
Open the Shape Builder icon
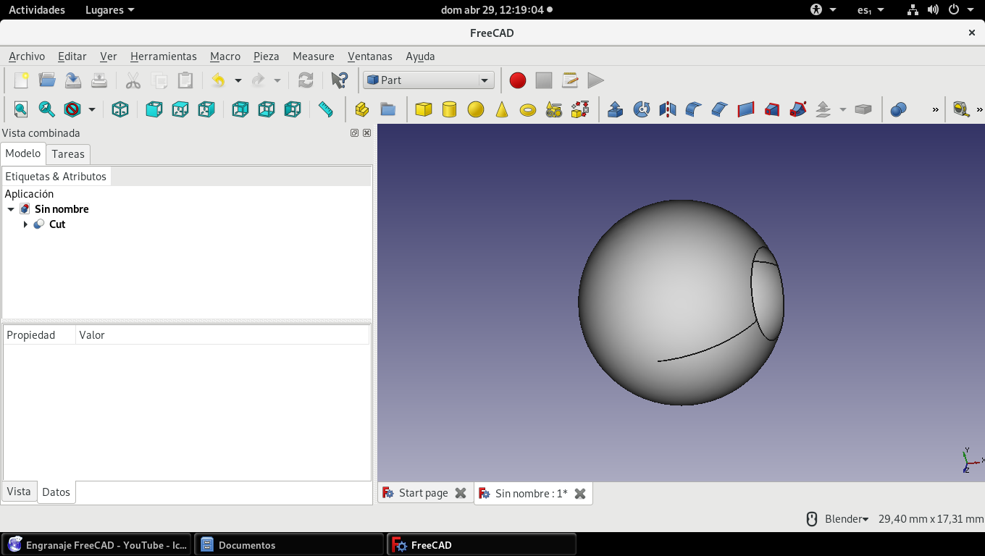pos(580,109)
